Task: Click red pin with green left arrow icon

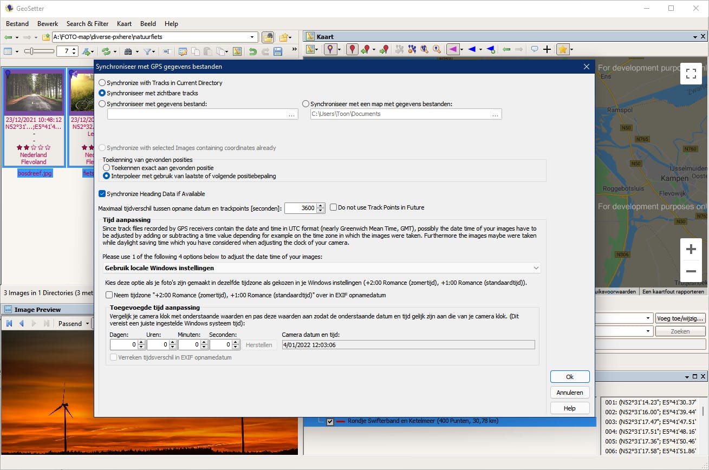Action: click(366, 49)
